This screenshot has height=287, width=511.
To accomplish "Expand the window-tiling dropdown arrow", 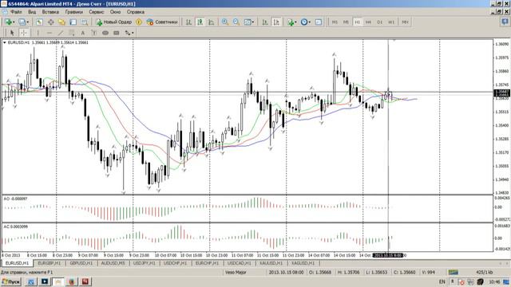I will point(253,22).
